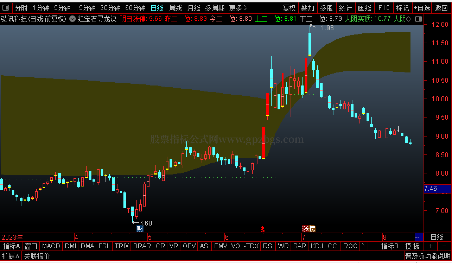This screenshot has height=263, width=452.
Task: Expand more indicators arrow after ROC
Action: (364, 246)
